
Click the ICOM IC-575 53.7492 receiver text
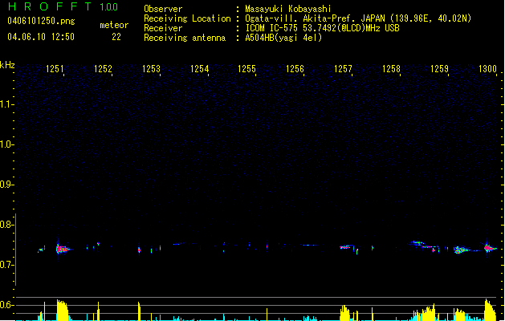(322, 28)
